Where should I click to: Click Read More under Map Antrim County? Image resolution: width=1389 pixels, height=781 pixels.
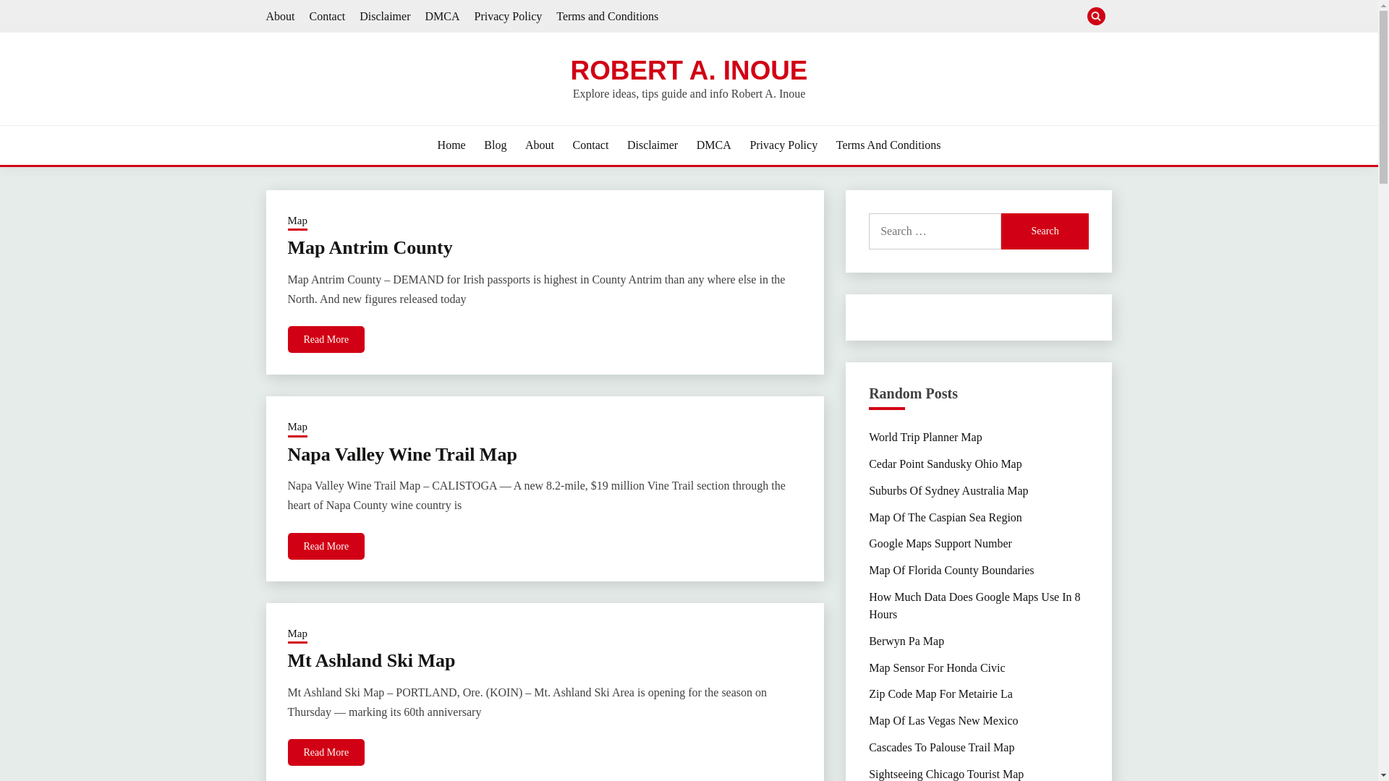click(x=326, y=340)
